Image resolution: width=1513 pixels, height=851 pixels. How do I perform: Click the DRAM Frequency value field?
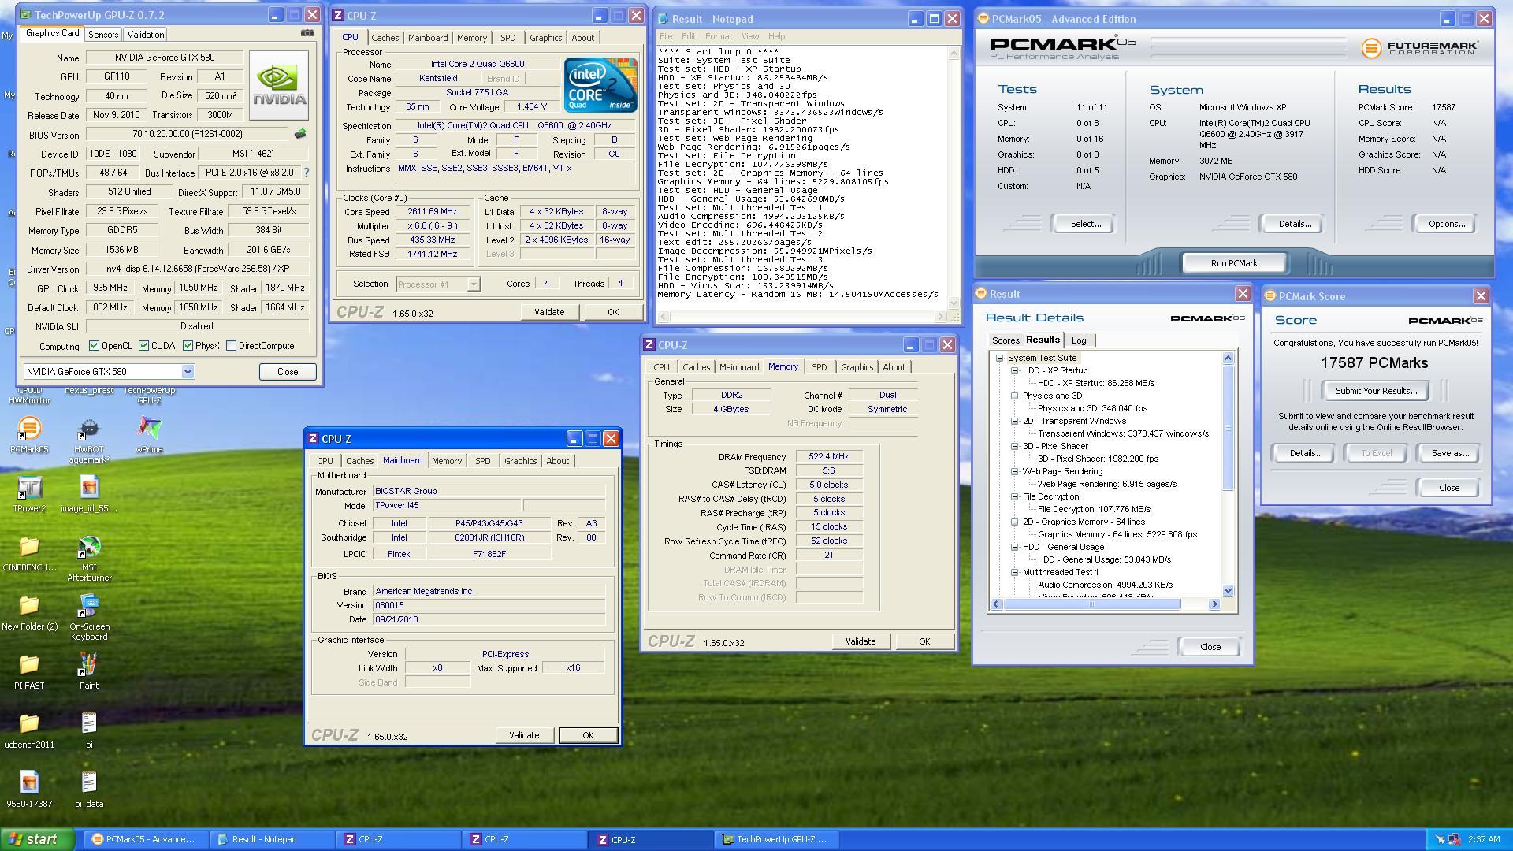click(x=829, y=457)
